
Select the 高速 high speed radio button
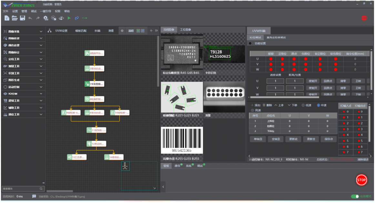point(252,110)
